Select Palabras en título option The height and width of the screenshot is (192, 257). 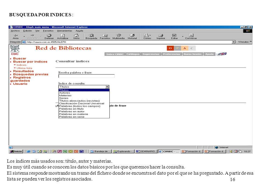click(84, 109)
